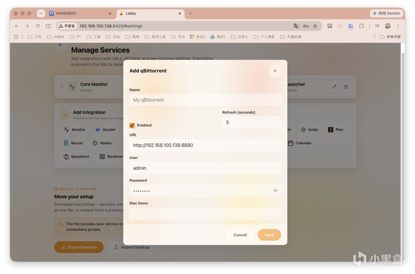415x274 pixels.
Task: Select the Labby tab
Action: [150, 13]
